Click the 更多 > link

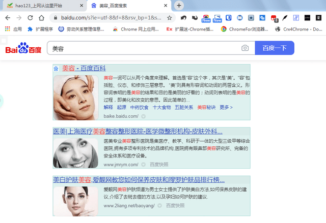(226, 107)
